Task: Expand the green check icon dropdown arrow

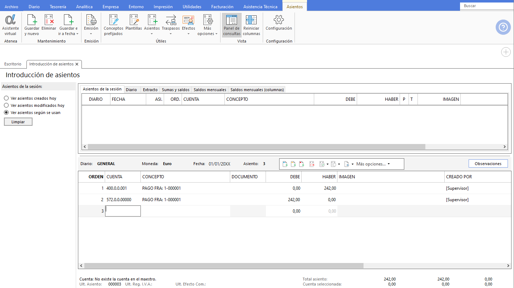Action: (327, 164)
